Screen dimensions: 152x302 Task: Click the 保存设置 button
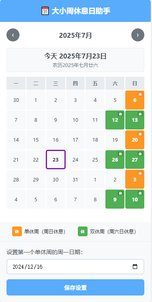click(x=75, y=287)
